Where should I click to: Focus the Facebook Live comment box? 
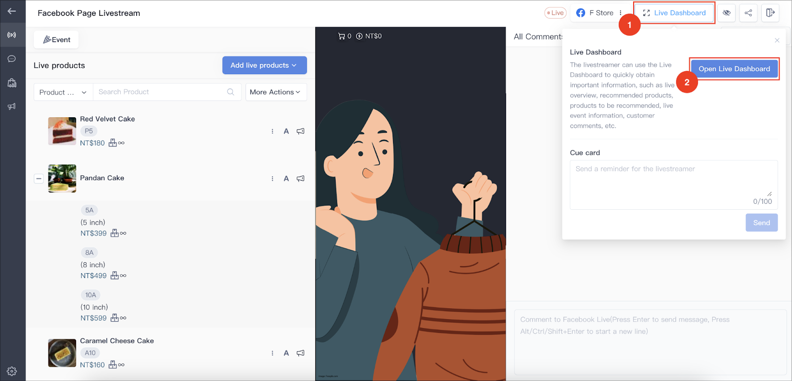(650, 342)
